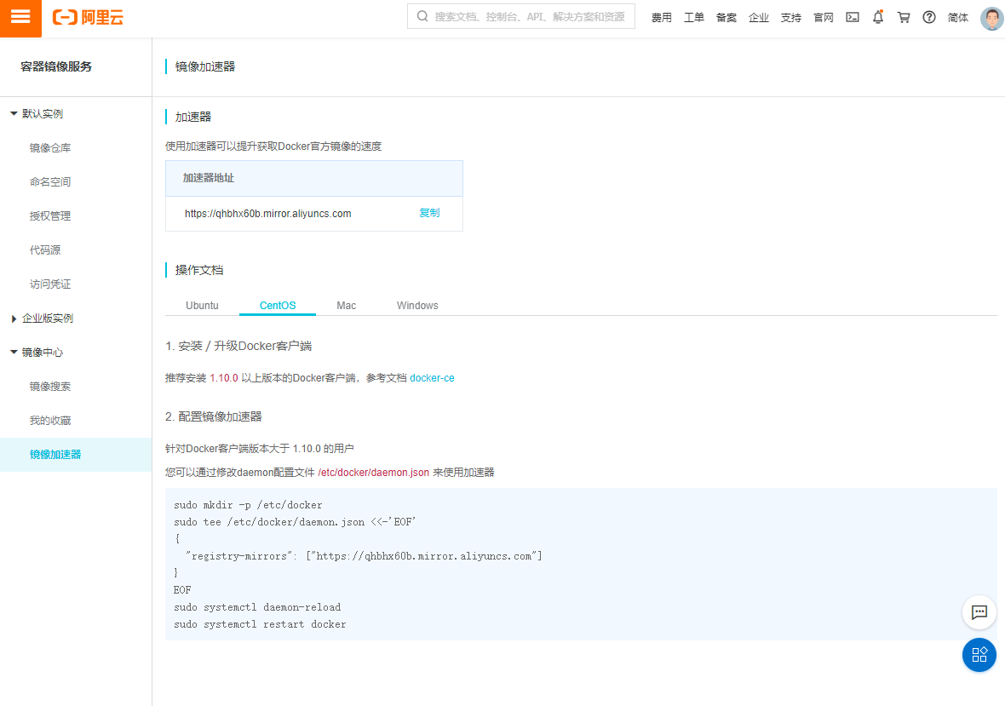Switch to the Mac tab
The width and height of the screenshot is (1005, 706).
pos(346,305)
